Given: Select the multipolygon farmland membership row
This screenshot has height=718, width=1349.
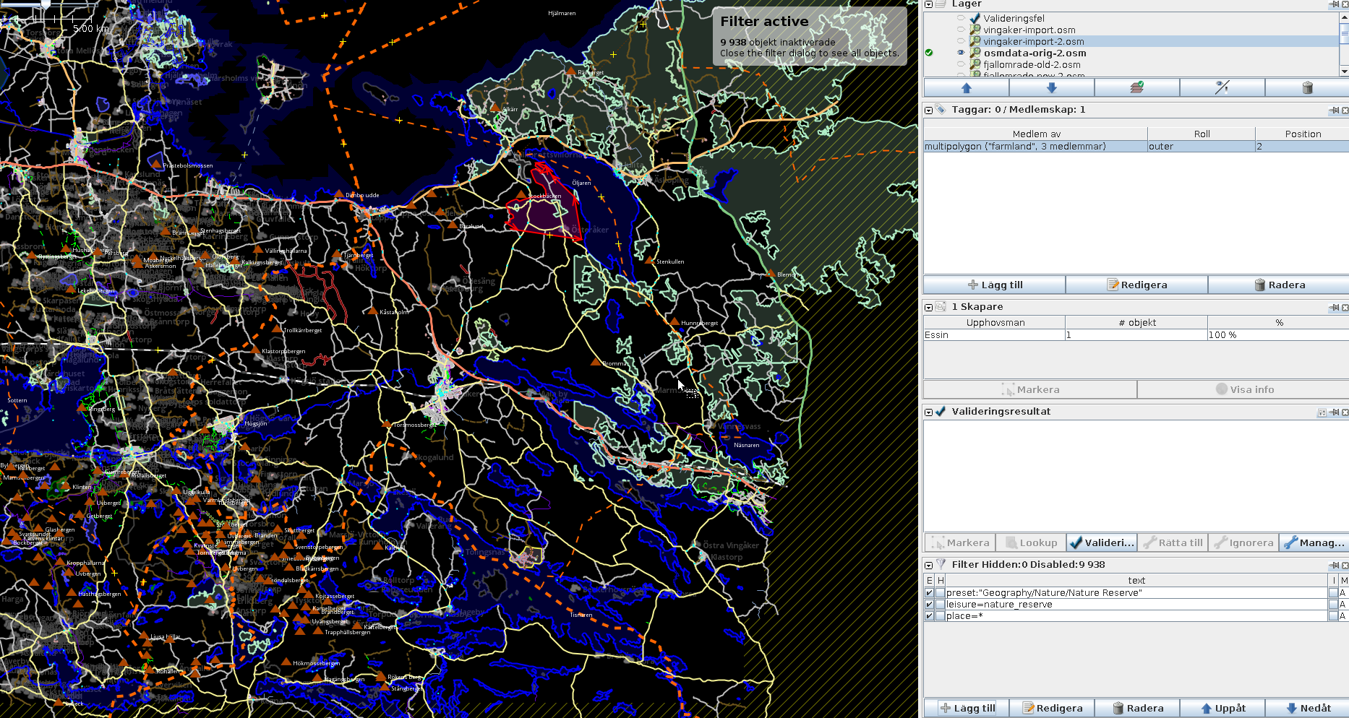Looking at the screenshot, I should (x=1034, y=147).
